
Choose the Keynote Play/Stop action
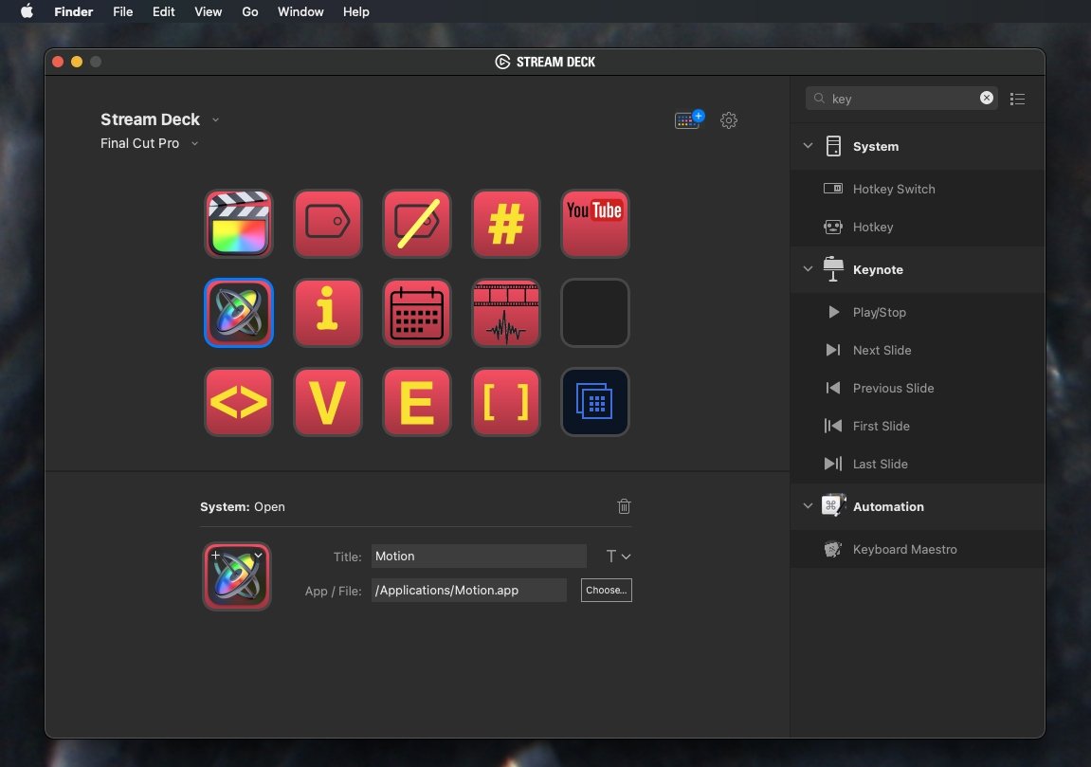pos(918,312)
